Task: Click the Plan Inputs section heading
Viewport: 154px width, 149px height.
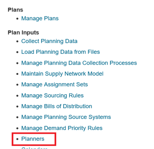Action: 23,33
